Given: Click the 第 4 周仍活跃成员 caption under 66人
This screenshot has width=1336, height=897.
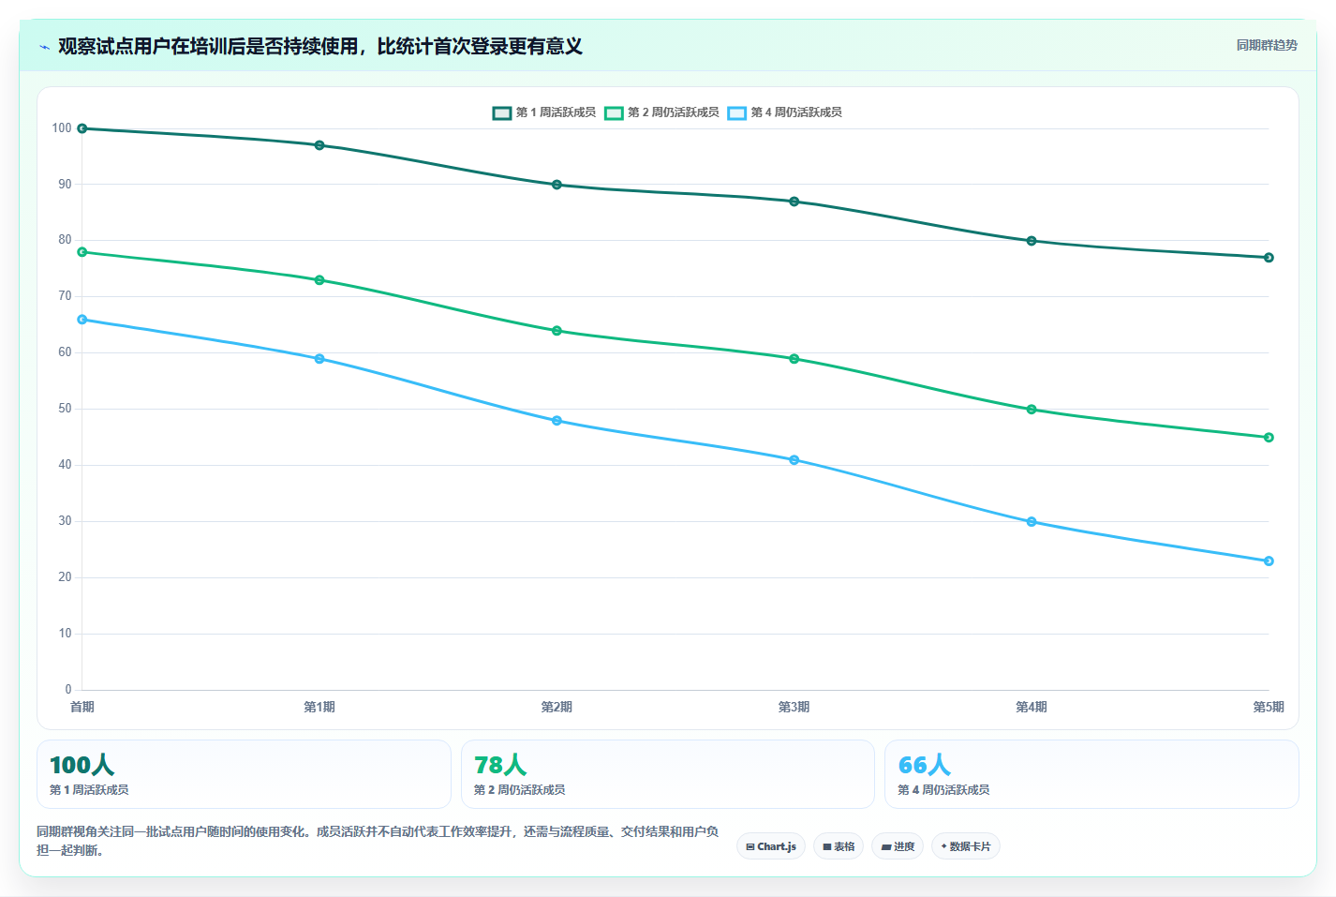Looking at the screenshot, I should pos(943,790).
